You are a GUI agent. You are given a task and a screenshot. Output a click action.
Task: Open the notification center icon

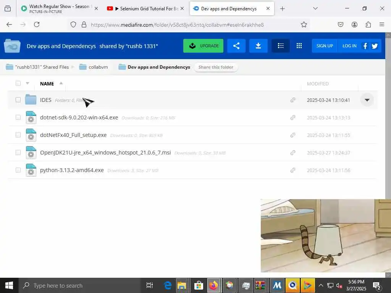376,285
